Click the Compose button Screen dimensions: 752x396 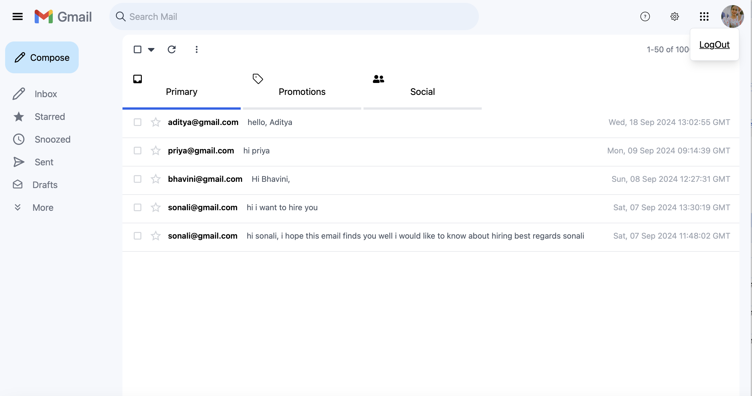click(42, 57)
